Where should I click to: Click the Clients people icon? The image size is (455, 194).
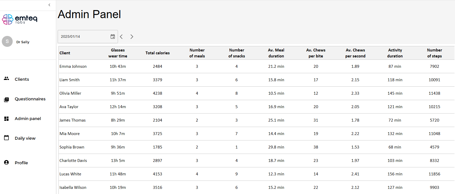(6, 78)
